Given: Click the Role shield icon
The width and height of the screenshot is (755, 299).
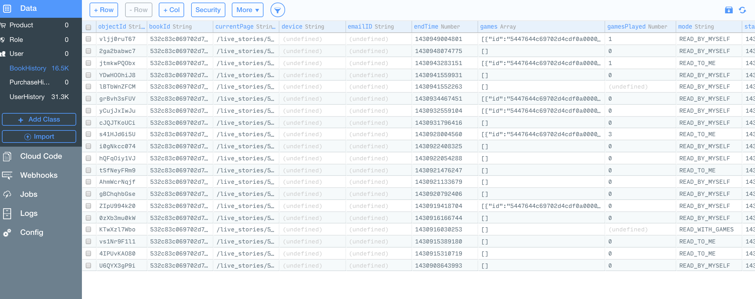Looking at the screenshot, I should tap(3, 40).
